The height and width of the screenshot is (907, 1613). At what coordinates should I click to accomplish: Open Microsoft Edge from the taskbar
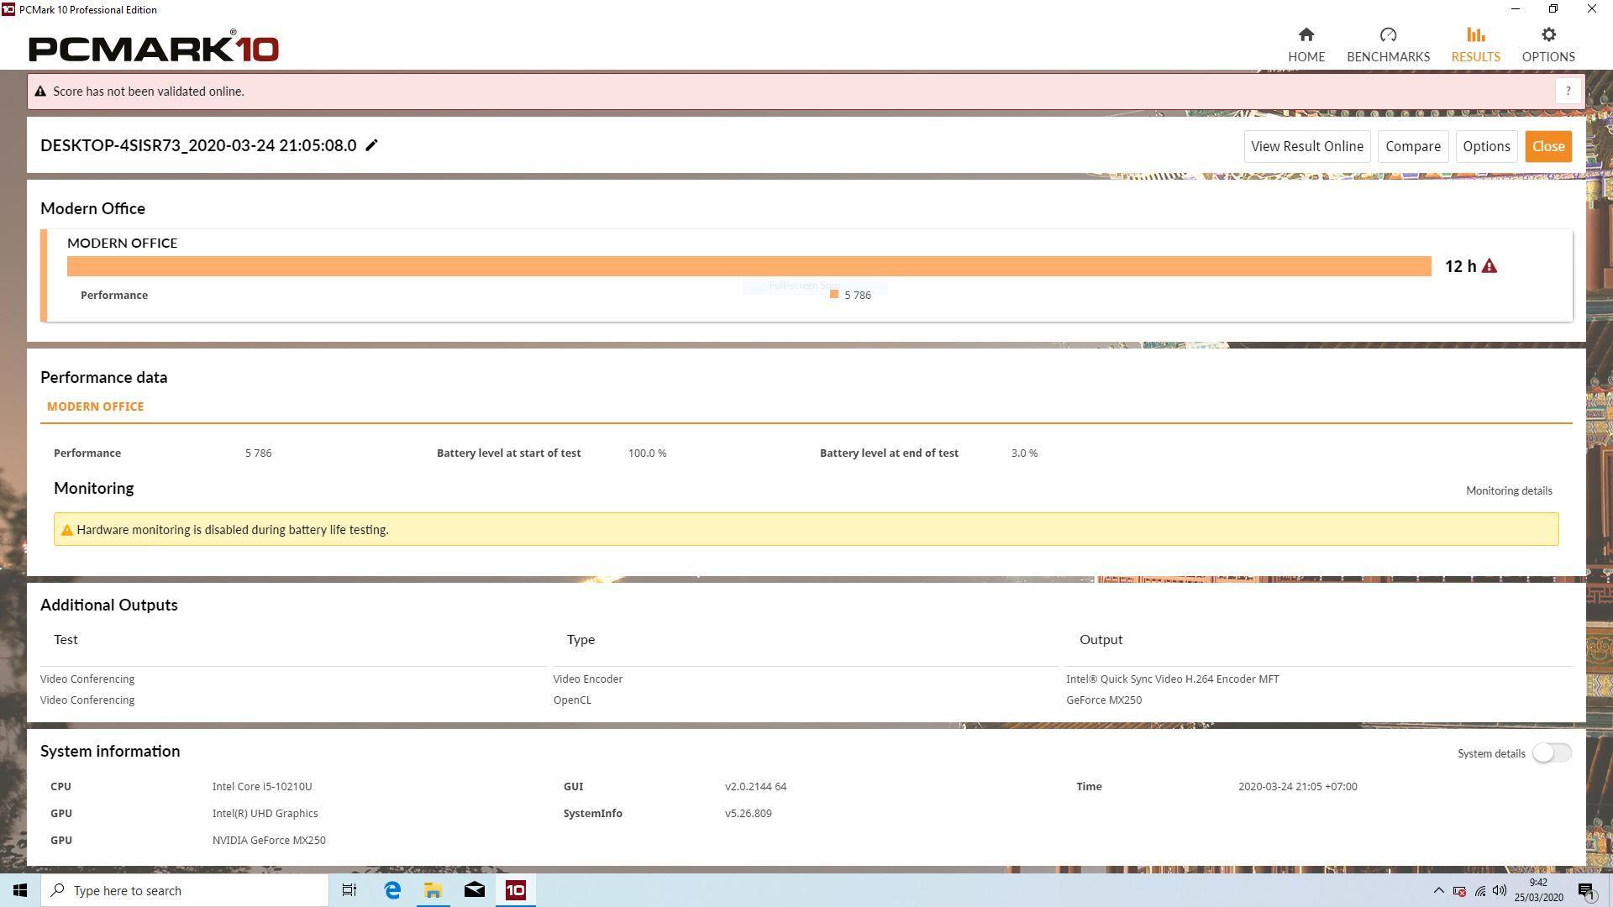(392, 890)
